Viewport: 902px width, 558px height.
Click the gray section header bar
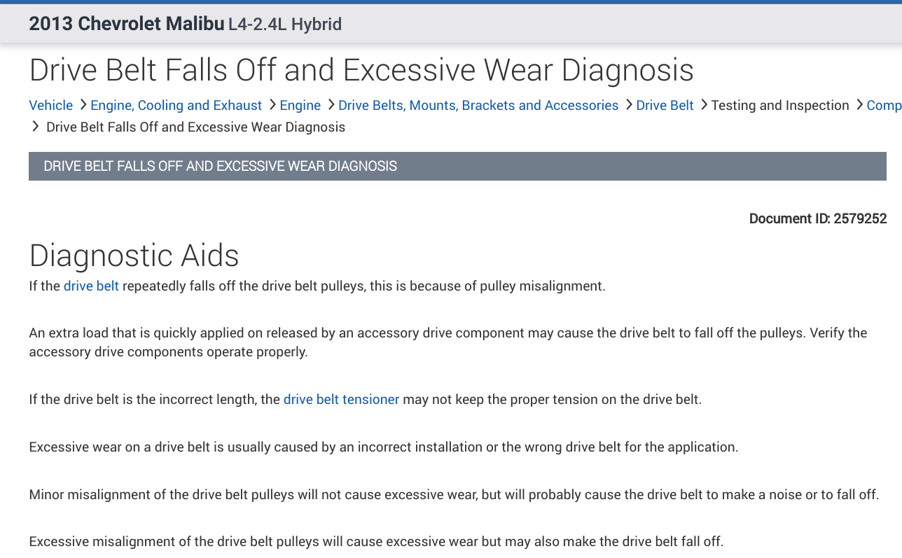pos(457,166)
